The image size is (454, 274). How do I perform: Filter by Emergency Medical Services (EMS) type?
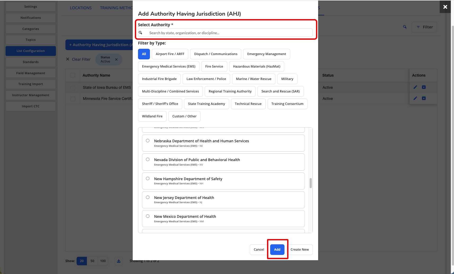tap(169, 67)
